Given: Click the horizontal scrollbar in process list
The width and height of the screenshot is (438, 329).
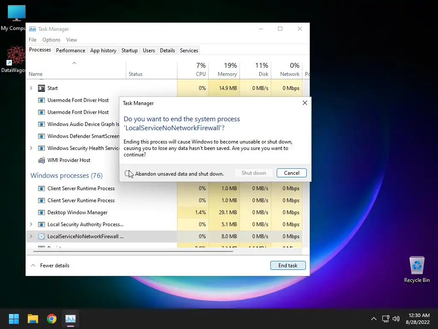Looking at the screenshot, I should [x=133, y=251].
